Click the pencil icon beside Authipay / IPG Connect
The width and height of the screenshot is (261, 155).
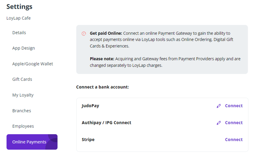pyautogui.click(x=219, y=123)
